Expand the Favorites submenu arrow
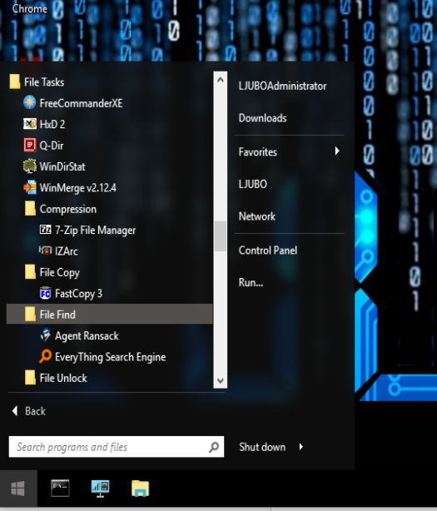 [337, 151]
